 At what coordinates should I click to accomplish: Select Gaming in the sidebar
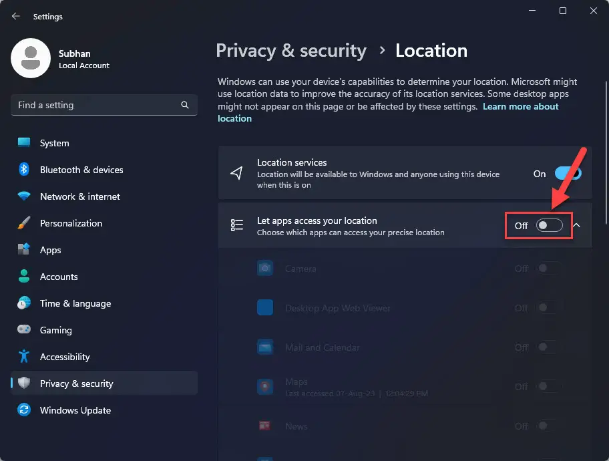[x=104, y=330]
